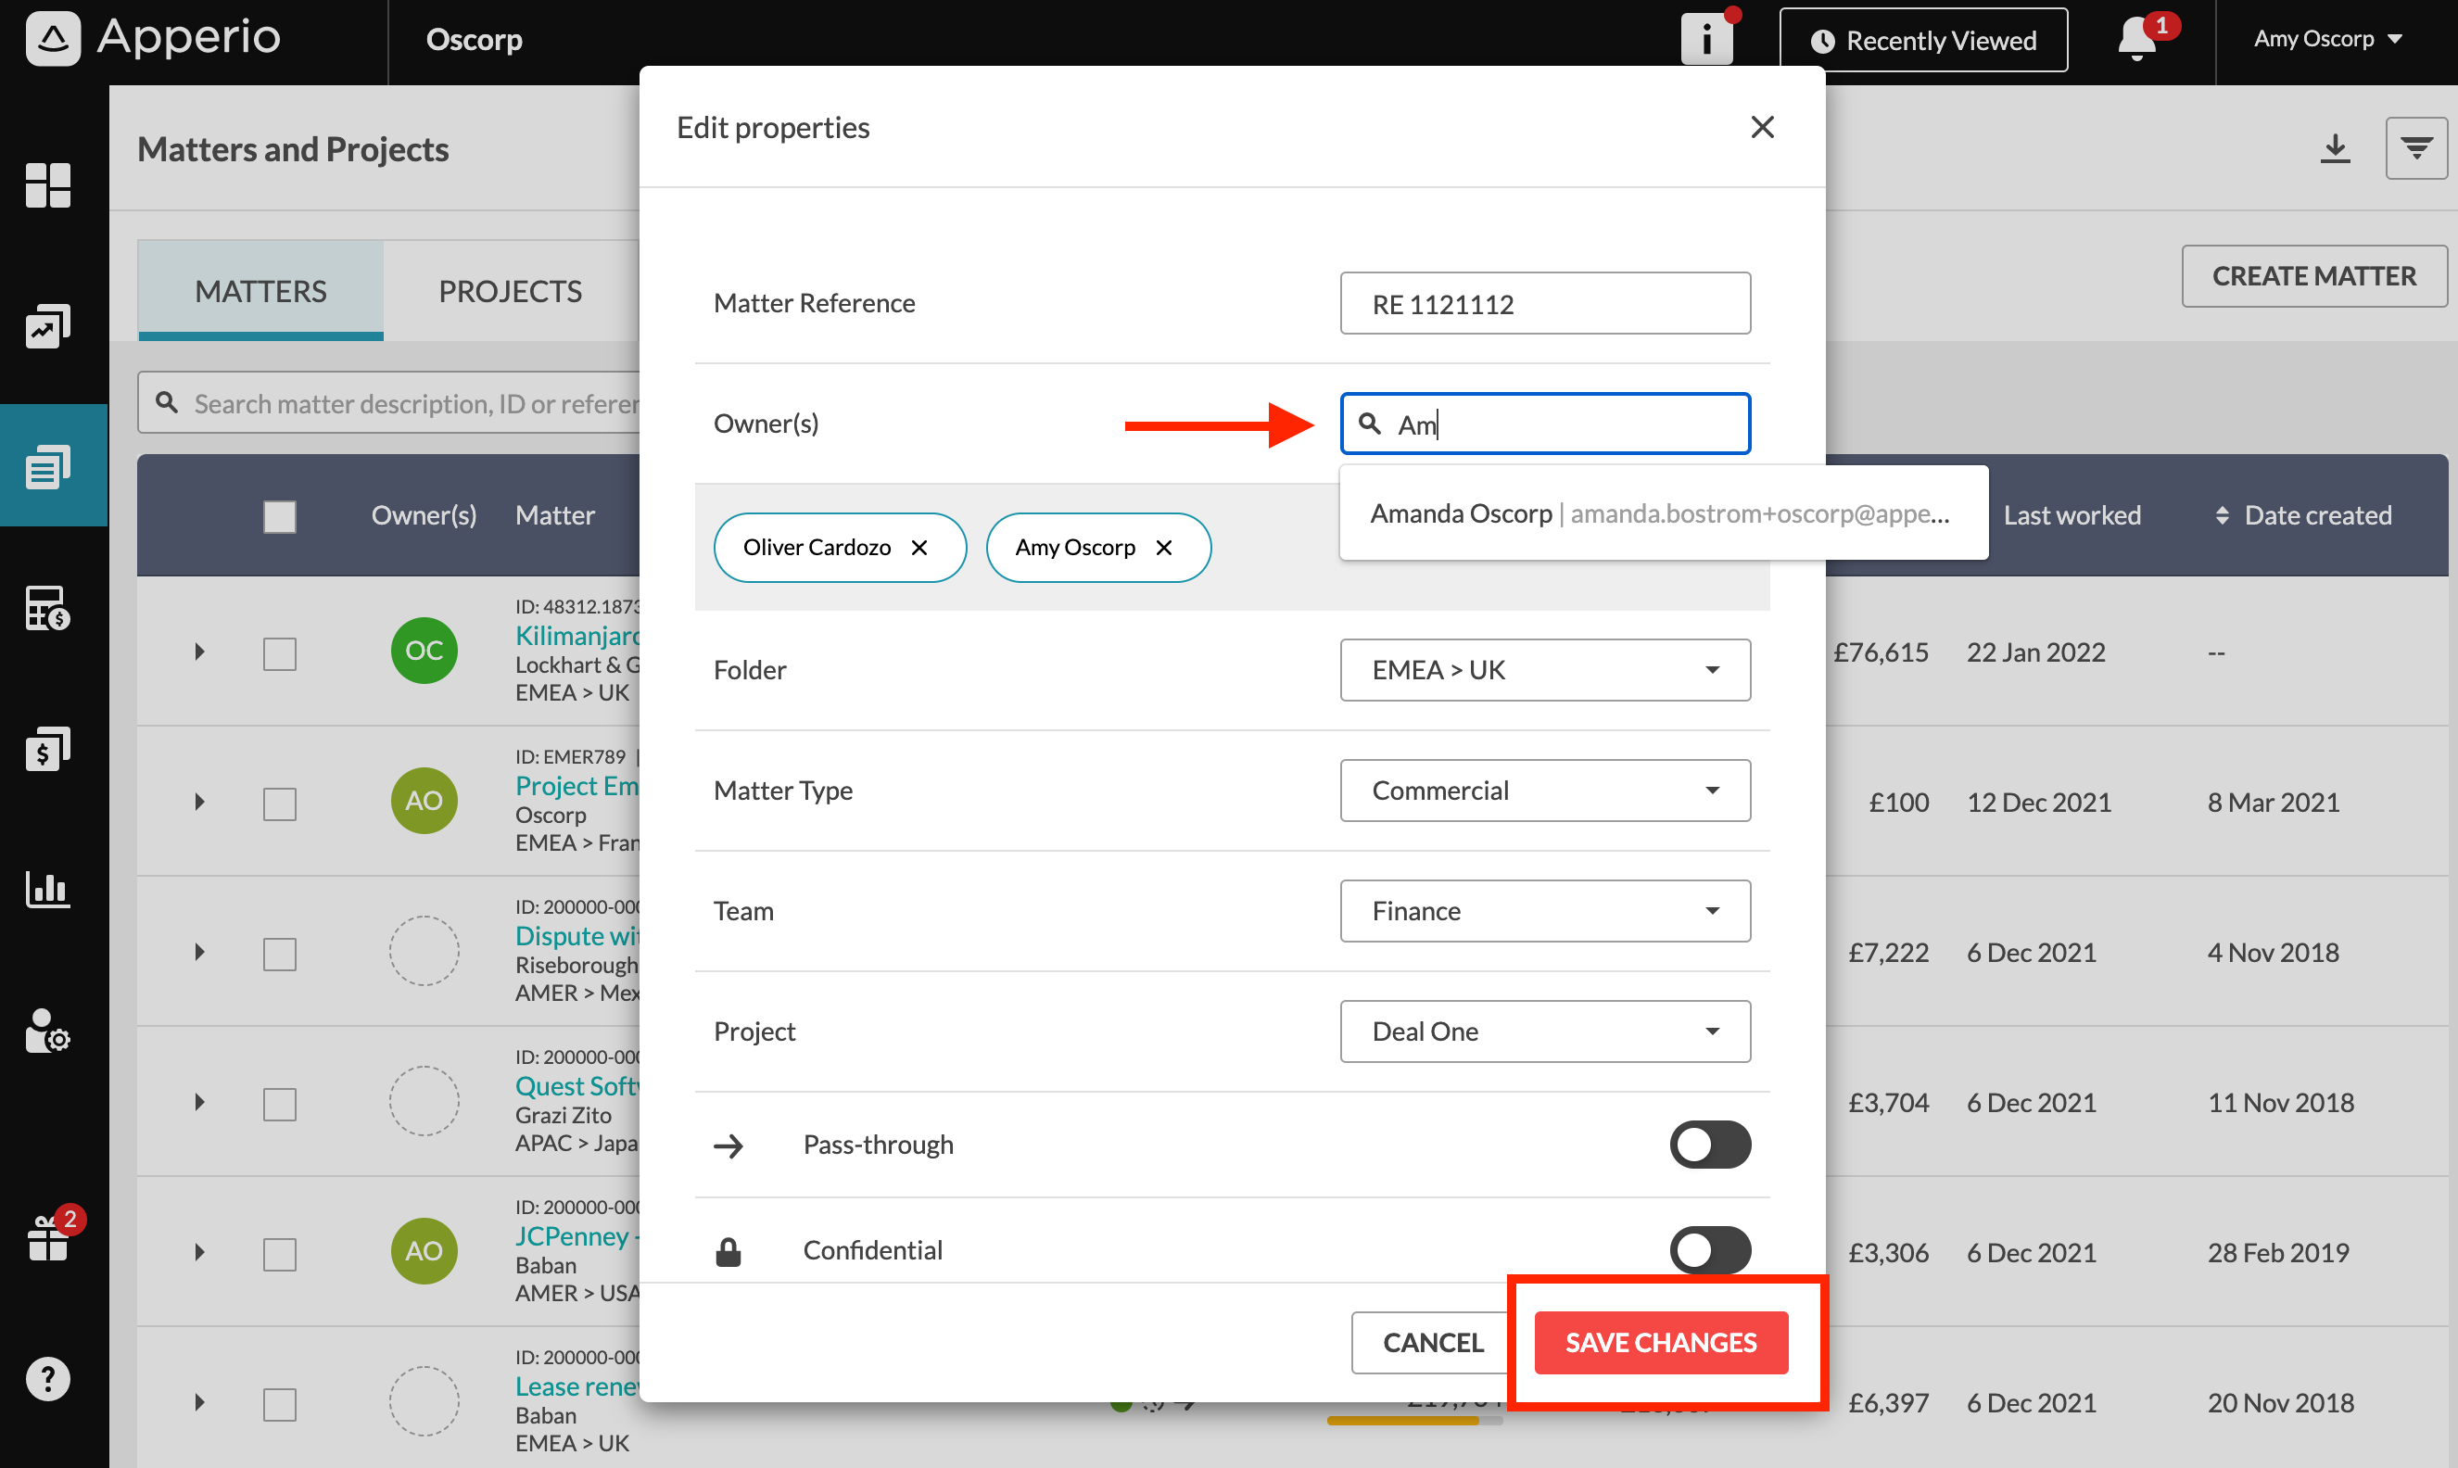The height and width of the screenshot is (1468, 2458).
Task: Tick the select-all checkbox in table header
Action: pyautogui.click(x=280, y=516)
